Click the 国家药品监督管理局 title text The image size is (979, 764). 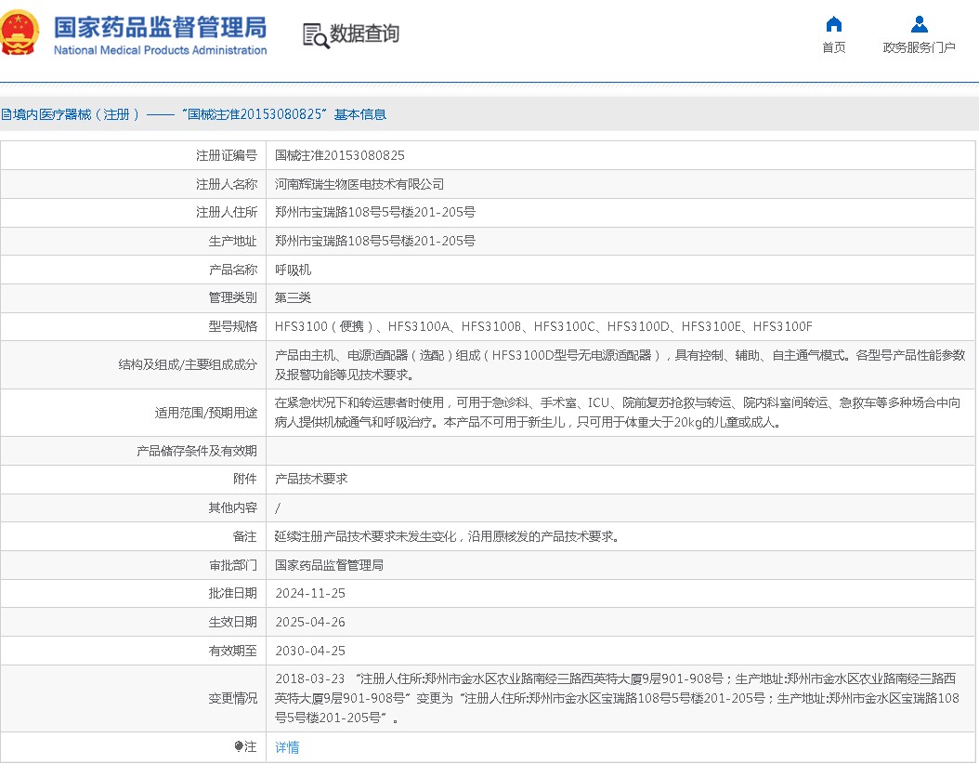pyautogui.click(x=160, y=26)
